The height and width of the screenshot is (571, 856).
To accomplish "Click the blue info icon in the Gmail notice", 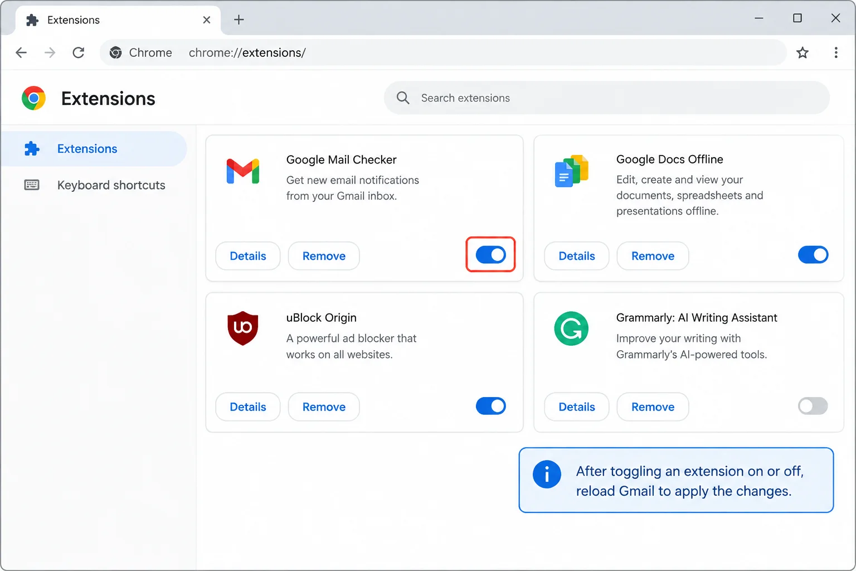I will (547, 475).
